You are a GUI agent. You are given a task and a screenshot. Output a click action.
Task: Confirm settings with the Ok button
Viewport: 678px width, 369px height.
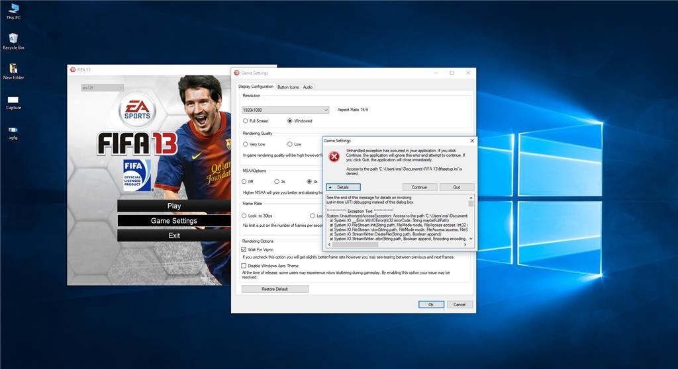pyautogui.click(x=431, y=305)
